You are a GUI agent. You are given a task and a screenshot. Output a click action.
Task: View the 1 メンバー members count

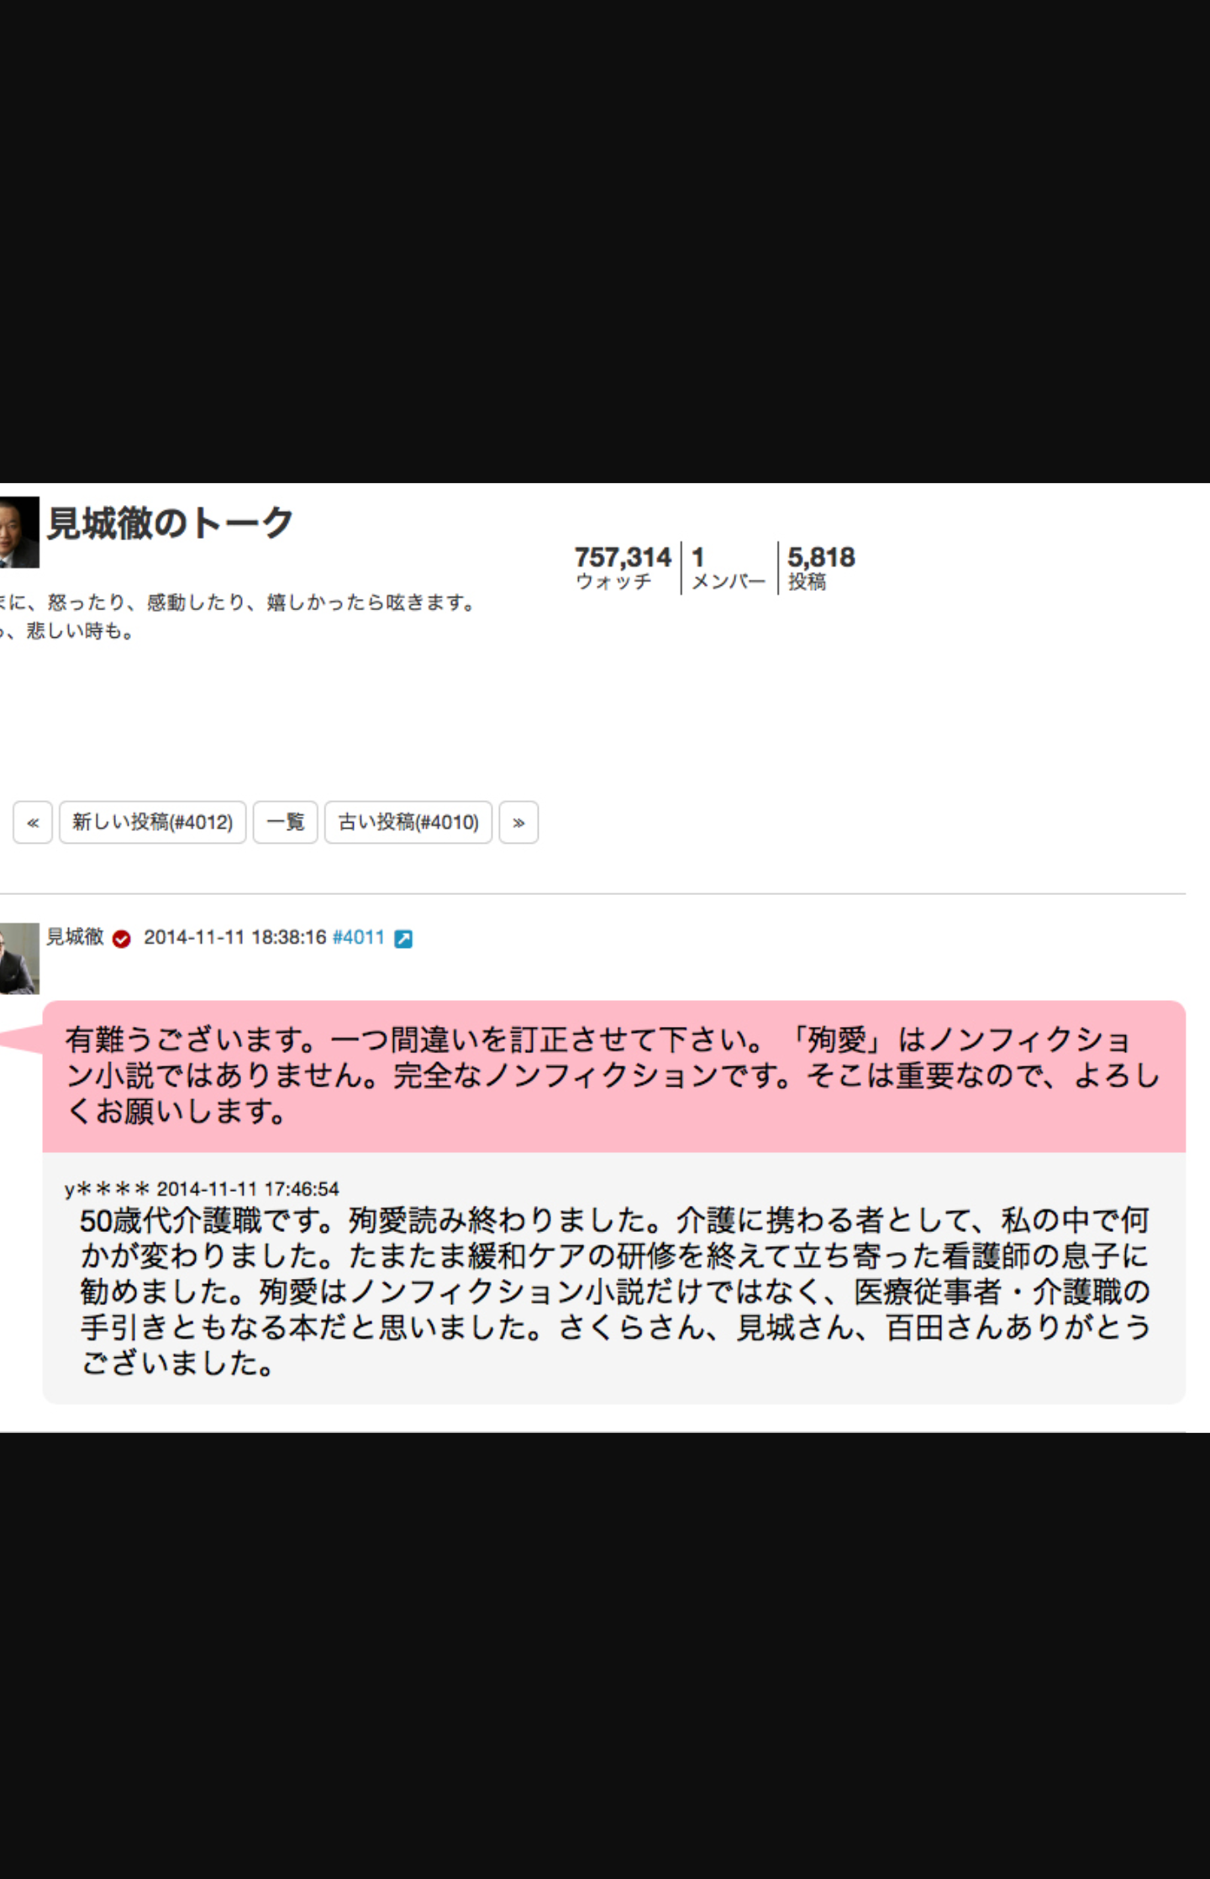pyautogui.click(x=729, y=568)
